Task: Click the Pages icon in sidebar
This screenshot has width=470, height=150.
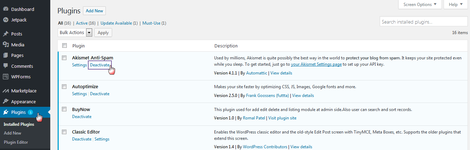Action: tap(6, 56)
